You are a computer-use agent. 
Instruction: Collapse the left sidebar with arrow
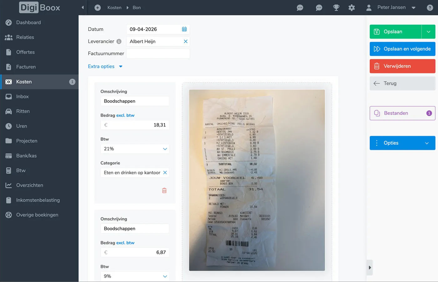(x=83, y=8)
